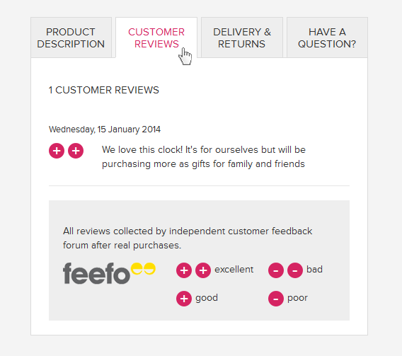Click the yellow feefo eyes emblem
The height and width of the screenshot is (356, 402).
click(x=143, y=269)
